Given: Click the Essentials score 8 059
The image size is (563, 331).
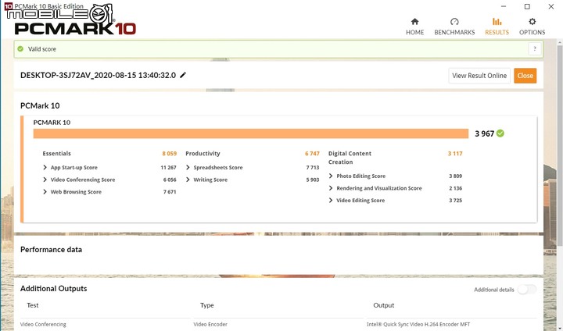Looking at the screenshot, I should 169,154.
